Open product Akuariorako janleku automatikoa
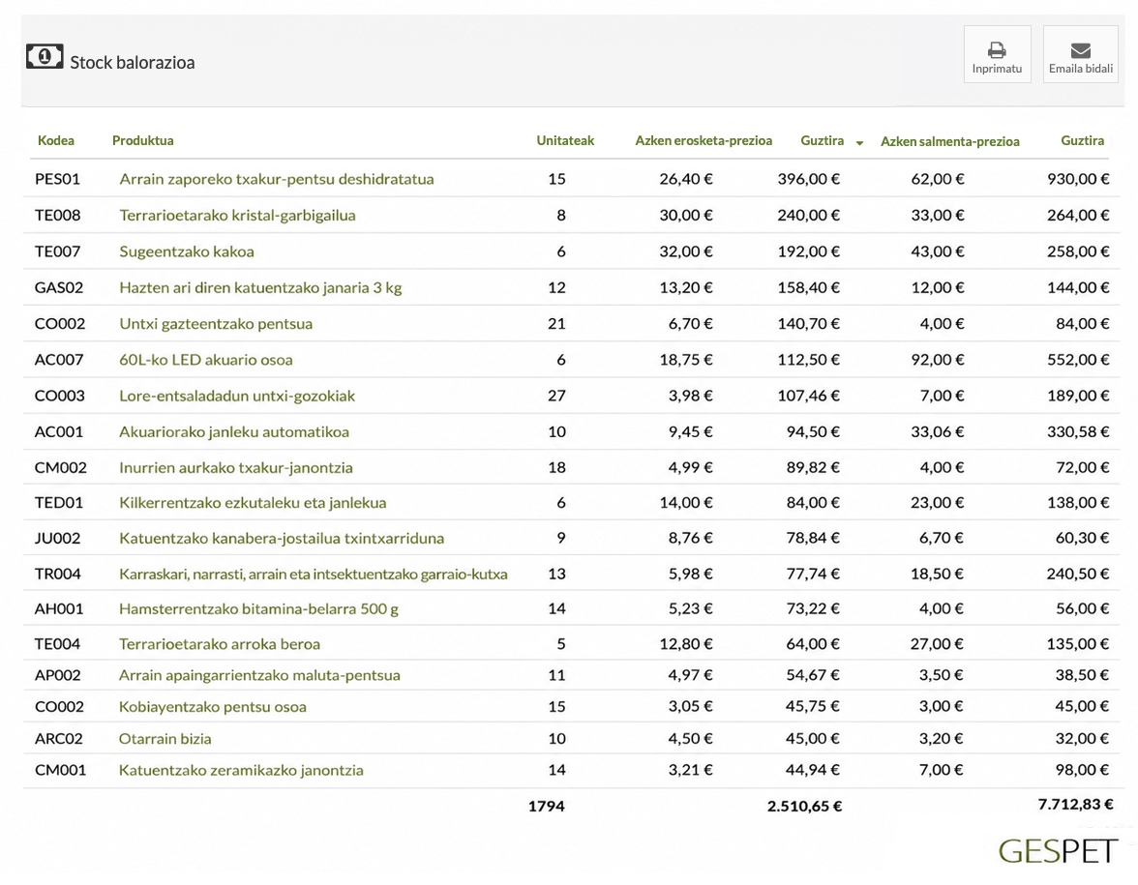Image resolution: width=1138 pixels, height=885 pixels. (234, 432)
